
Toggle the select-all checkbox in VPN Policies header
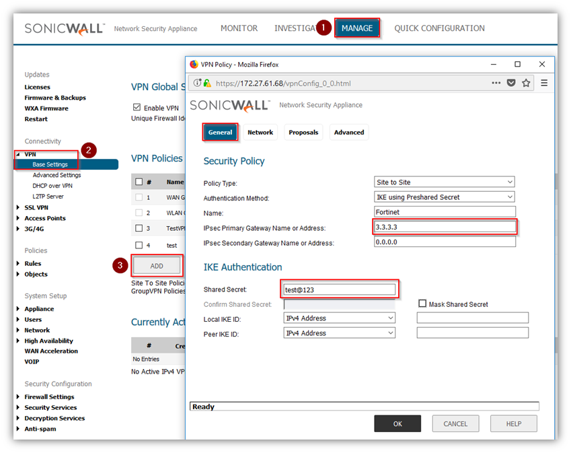click(139, 182)
